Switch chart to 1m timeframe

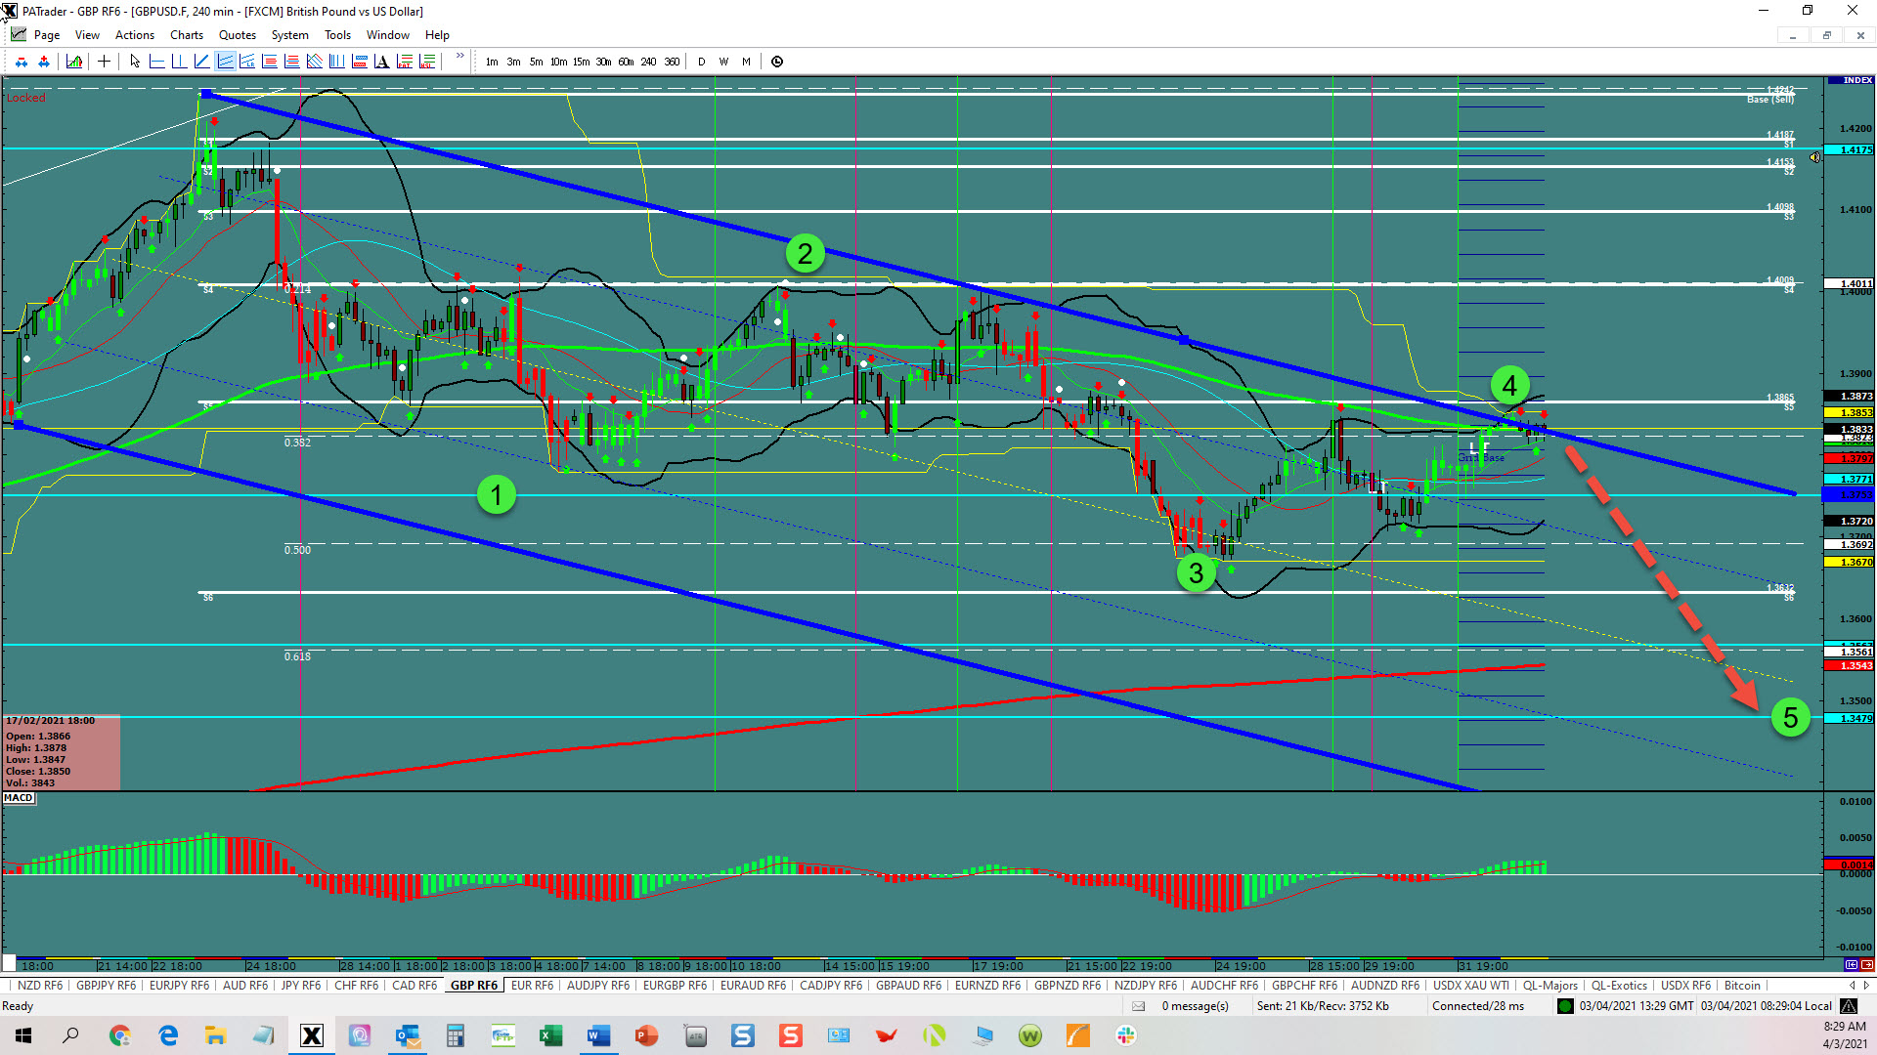pyautogui.click(x=492, y=62)
